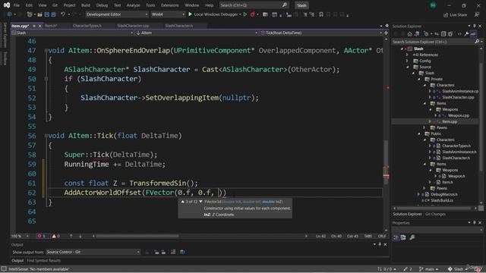Click Property Pages wrench in Properties panel

click(x=412, y=237)
